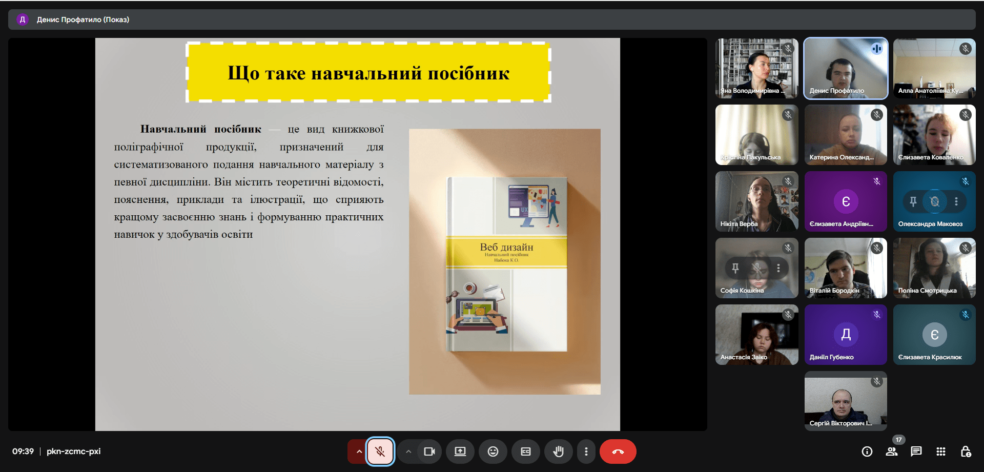The height and width of the screenshot is (472, 984).
Task: Open more options on Софія Кошкіна's tile
Action: coord(778,268)
